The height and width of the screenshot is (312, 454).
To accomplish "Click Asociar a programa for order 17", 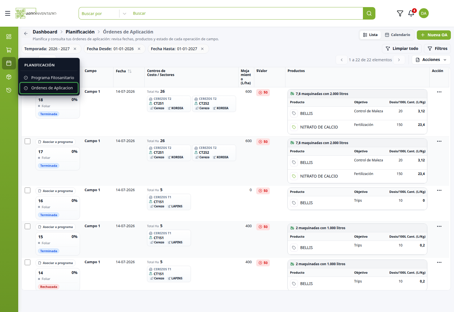I will click(56, 142).
